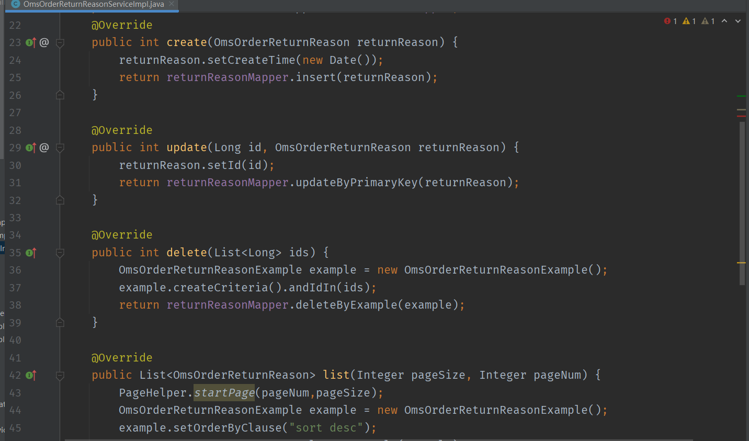The height and width of the screenshot is (441, 749).
Task: Click the list method name
Action: [x=336, y=375]
